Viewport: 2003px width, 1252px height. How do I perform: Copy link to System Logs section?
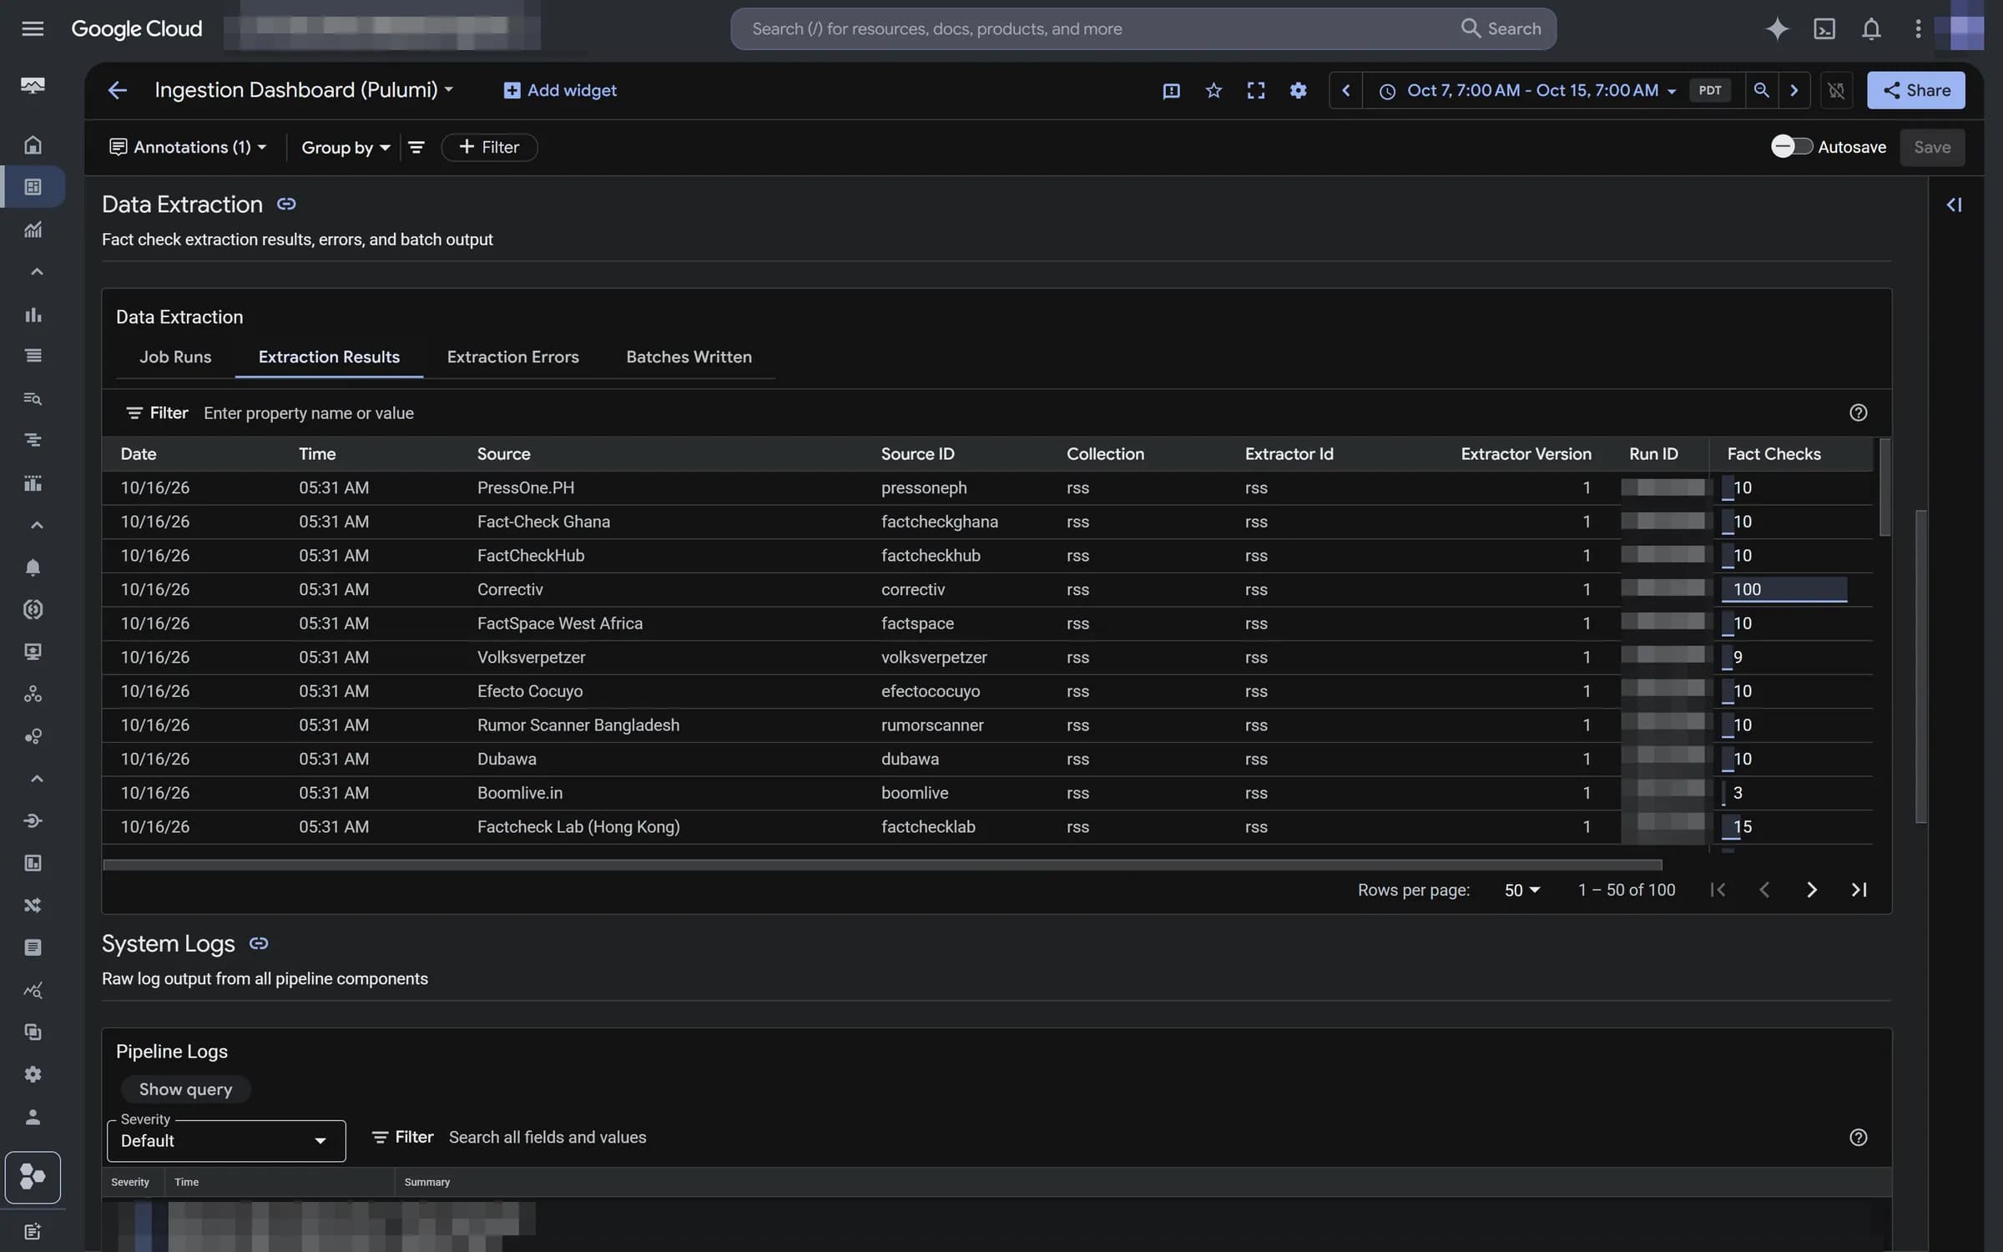click(259, 943)
